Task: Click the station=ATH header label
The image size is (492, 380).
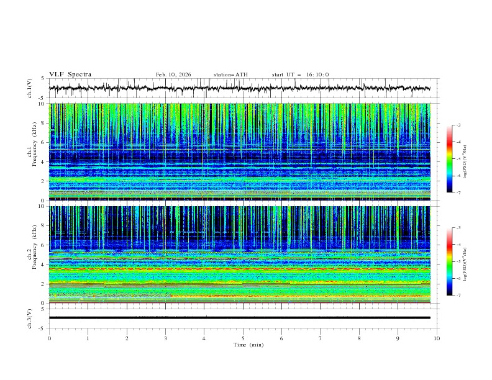Action: 230,75
